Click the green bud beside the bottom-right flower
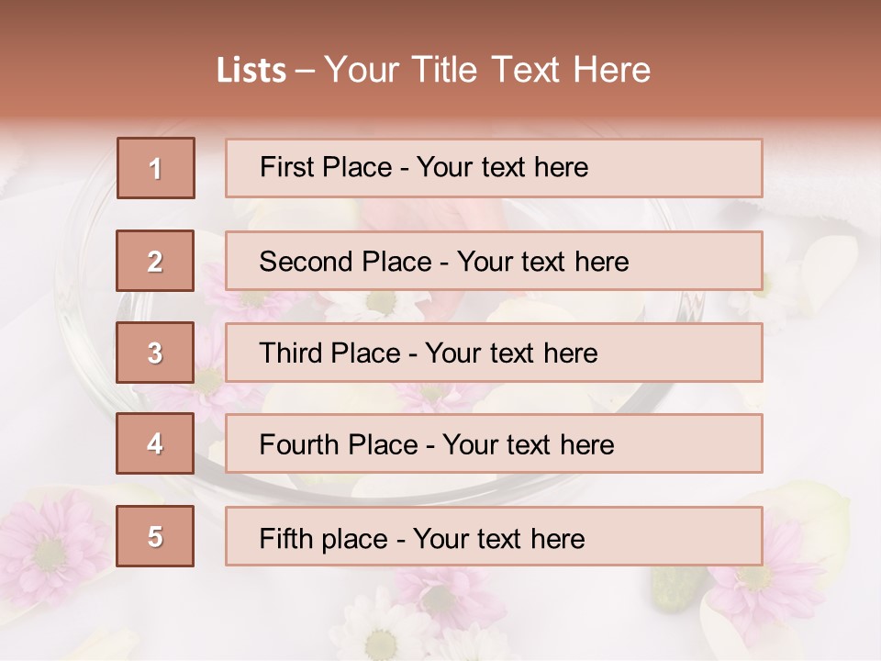The width and height of the screenshot is (881, 661). (676, 585)
